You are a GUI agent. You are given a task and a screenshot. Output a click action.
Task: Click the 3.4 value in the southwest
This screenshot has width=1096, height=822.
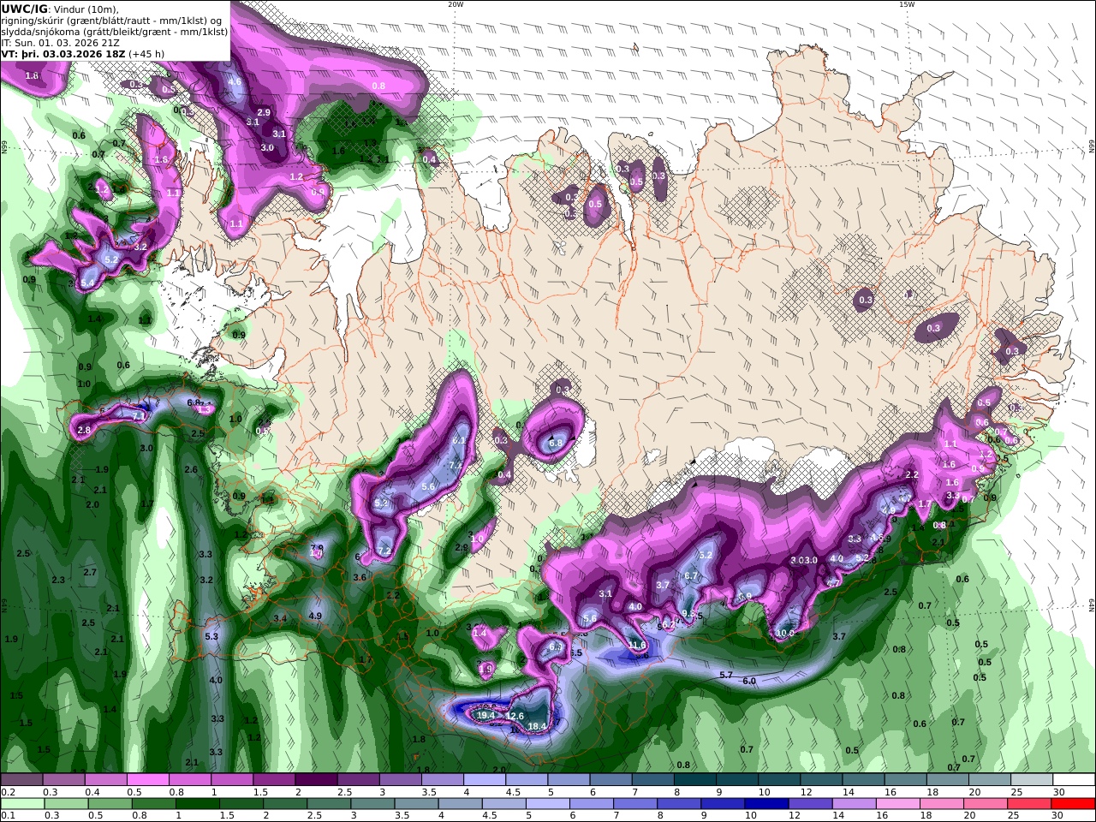click(280, 618)
